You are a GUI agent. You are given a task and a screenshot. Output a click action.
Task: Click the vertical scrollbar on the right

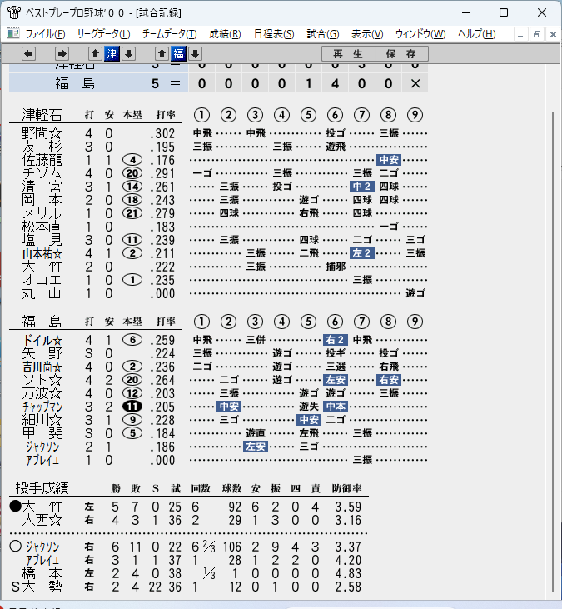pos(553,352)
